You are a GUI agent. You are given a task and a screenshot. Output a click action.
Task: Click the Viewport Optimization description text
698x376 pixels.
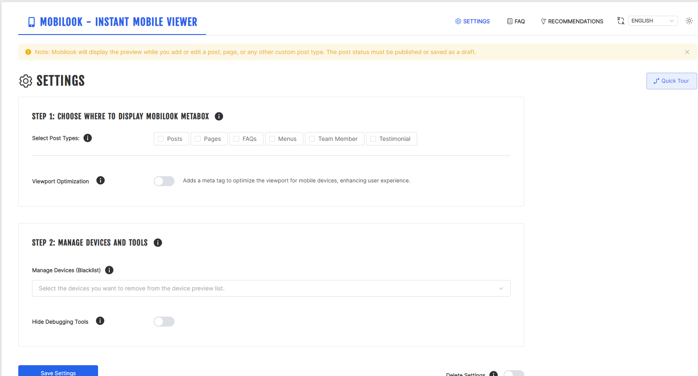(x=297, y=181)
